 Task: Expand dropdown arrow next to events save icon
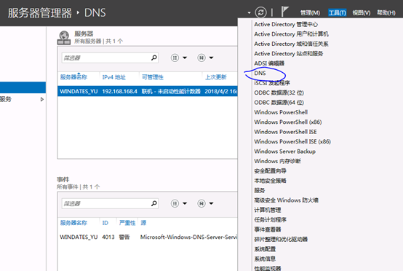tap(211, 203)
